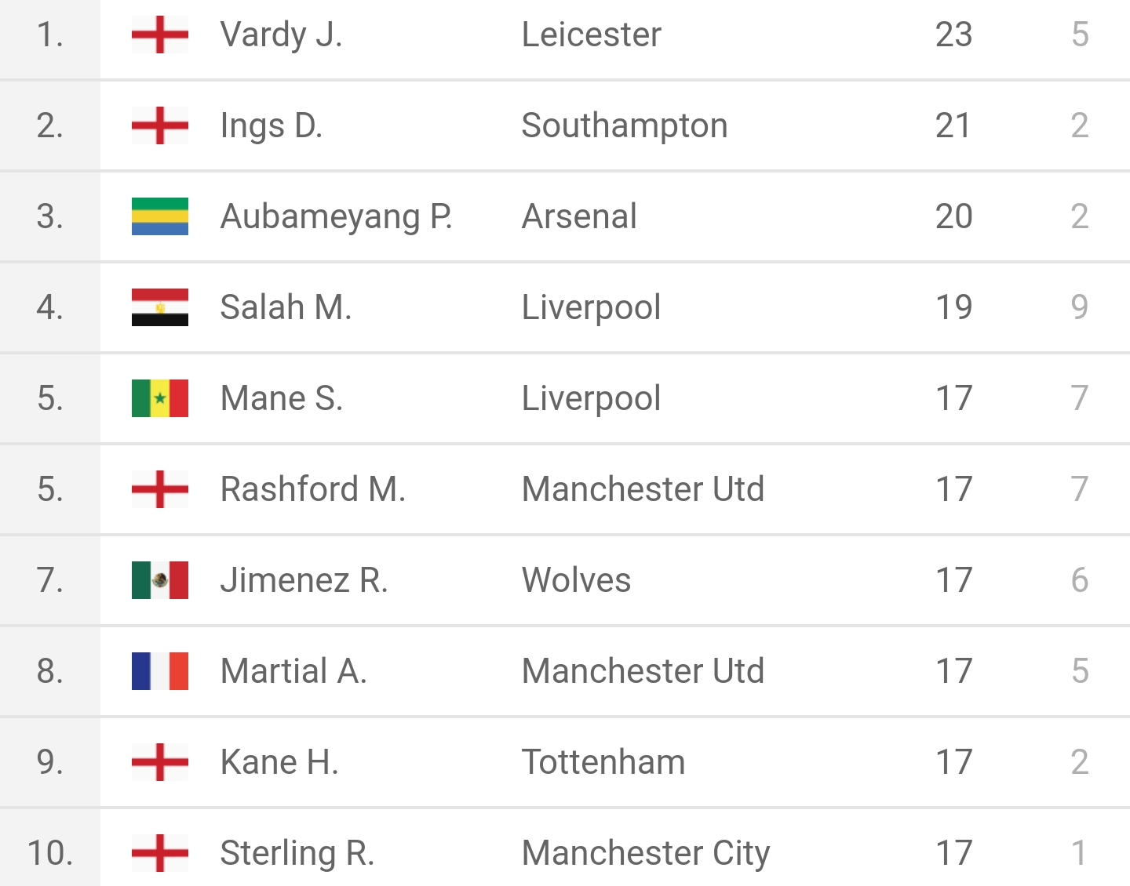The image size is (1130, 886).
Task: Click the England flag next to Kane H.
Action: 160,762
